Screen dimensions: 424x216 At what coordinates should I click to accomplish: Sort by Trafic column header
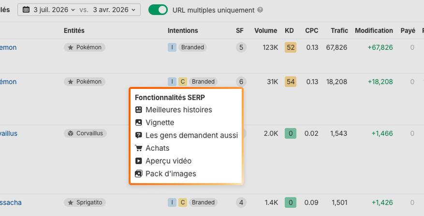[x=339, y=30]
